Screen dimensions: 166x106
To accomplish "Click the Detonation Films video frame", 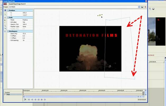I will (90, 49).
